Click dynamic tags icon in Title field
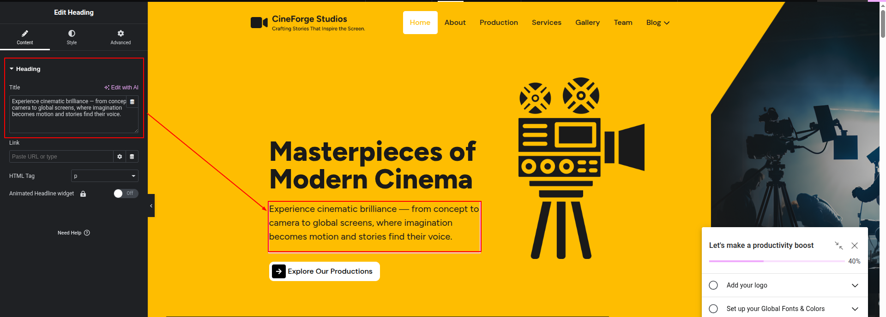The width and height of the screenshot is (886, 317). 132,102
